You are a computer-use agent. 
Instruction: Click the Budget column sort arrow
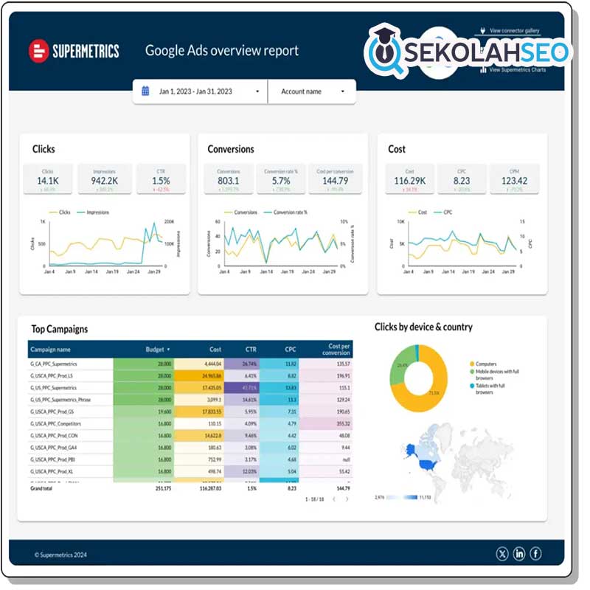[x=168, y=350]
